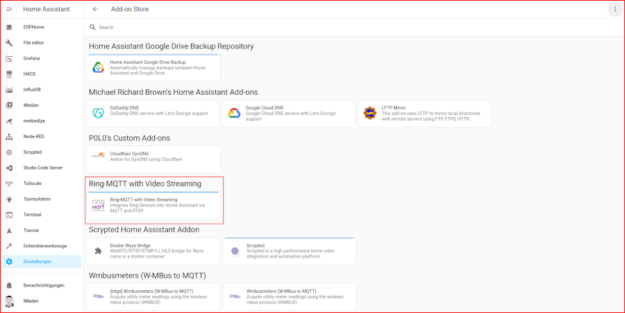The height and width of the screenshot is (313, 625).
Task: Click the TasmoAdmin lightbulb icon
Action: 9,199
